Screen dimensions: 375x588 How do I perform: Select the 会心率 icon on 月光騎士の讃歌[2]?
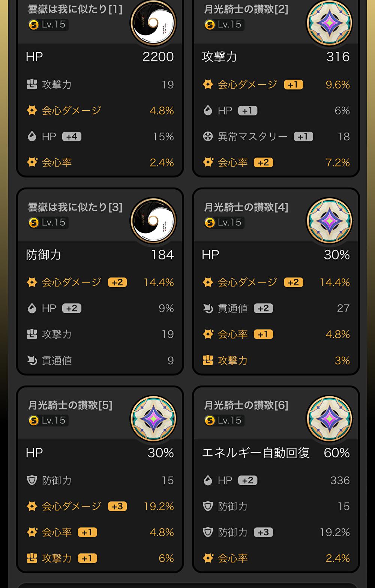208,162
